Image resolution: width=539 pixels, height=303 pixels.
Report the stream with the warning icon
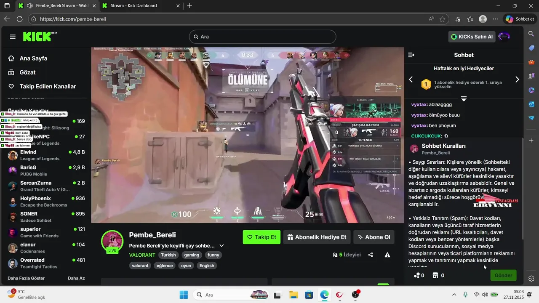click(387, 255)
